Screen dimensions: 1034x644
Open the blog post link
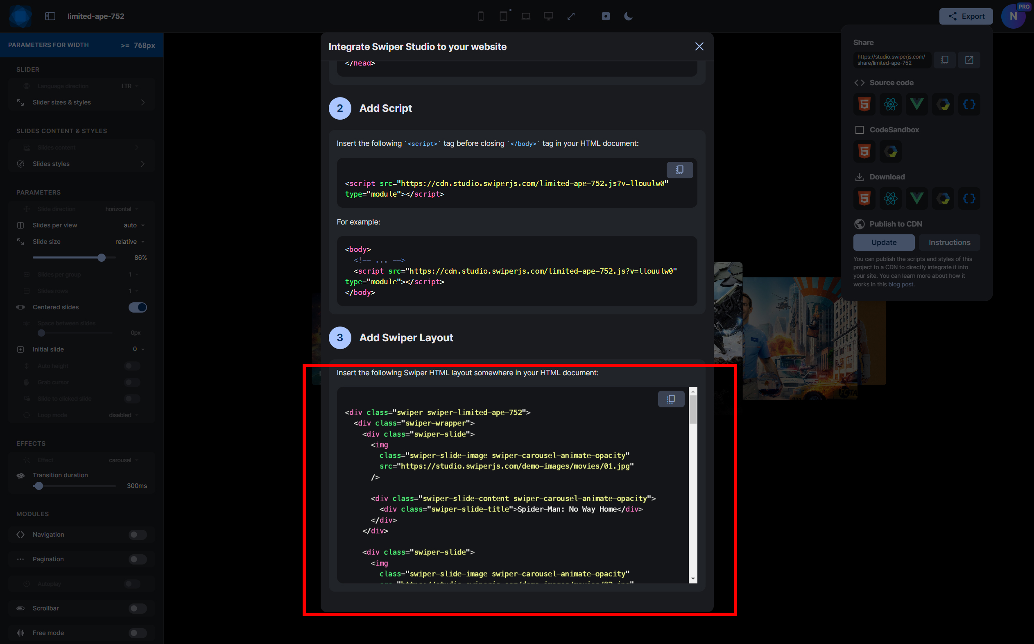tap(901, 285)
